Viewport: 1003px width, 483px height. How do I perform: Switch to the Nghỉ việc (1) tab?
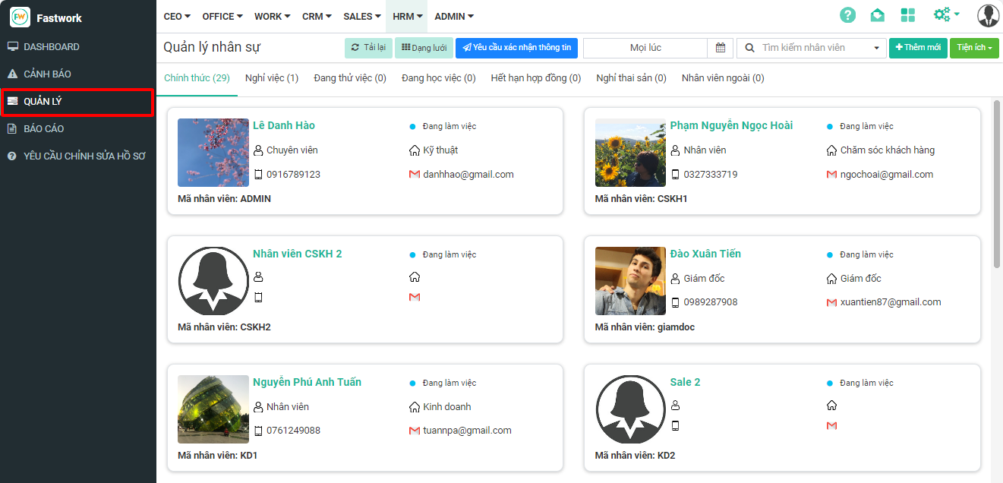point(271,78)
